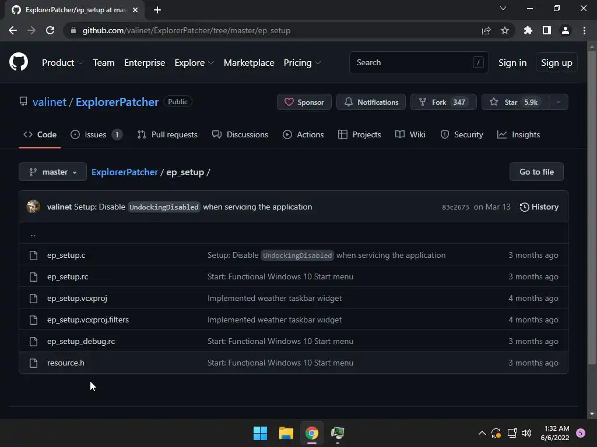The width and height of the screenshot is (597, 447).
Task: Expand the Product menu
Action: pyautogui.click(x=62, y=62)
